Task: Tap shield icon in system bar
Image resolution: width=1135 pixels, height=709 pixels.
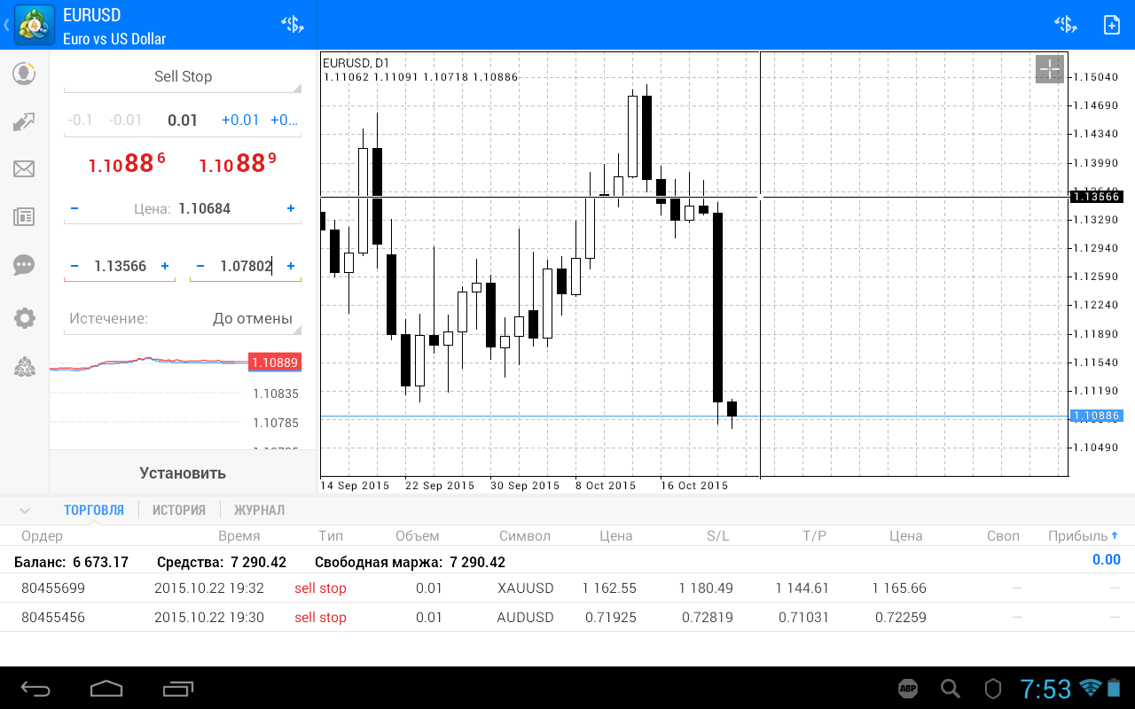Action: 993,688
